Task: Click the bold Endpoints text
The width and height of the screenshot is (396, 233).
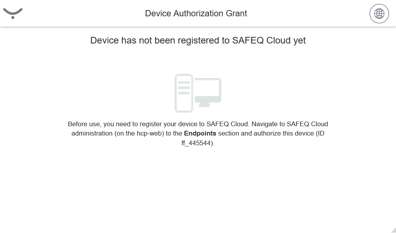Action: click(200, 133)
